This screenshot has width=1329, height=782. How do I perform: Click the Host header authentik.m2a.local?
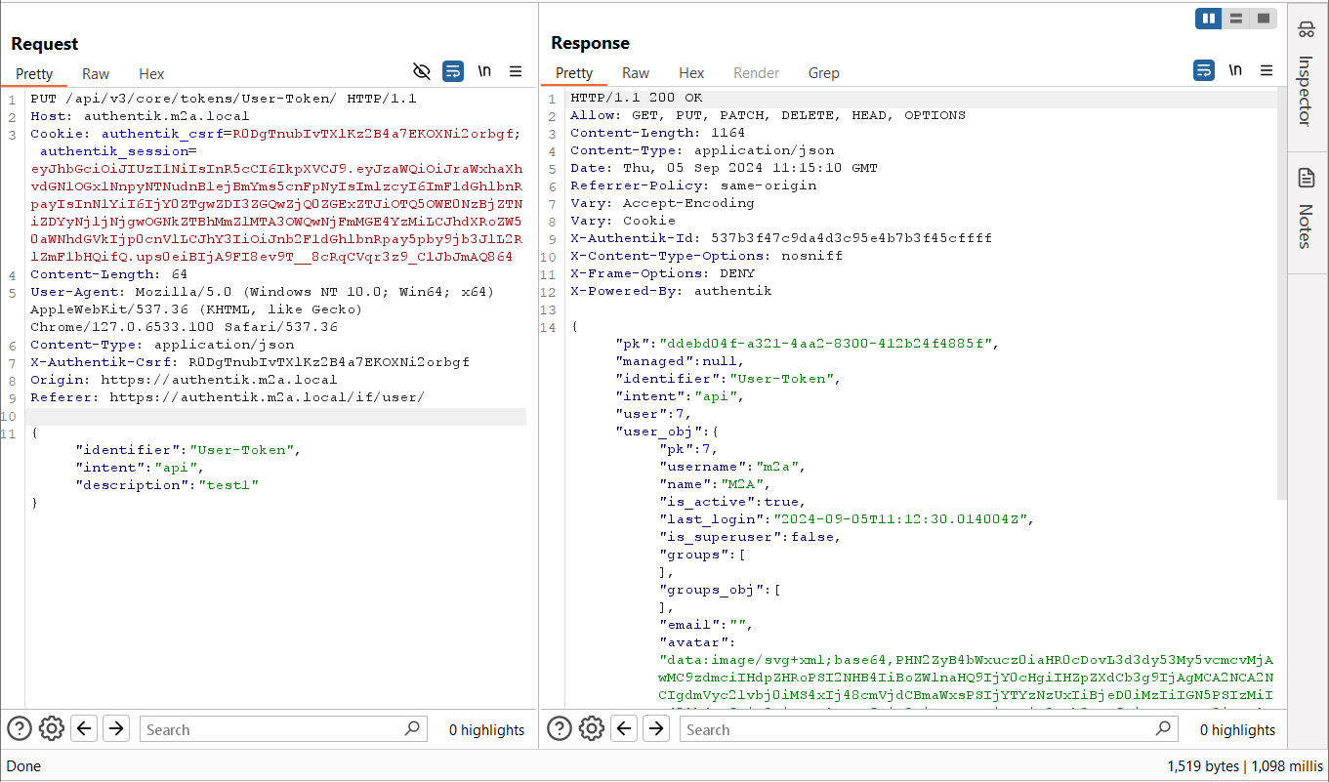point(140,116)
